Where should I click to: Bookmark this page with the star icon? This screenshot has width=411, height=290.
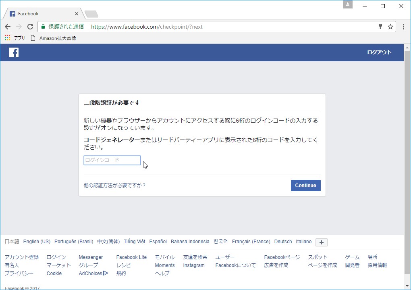tap(390, 27)
